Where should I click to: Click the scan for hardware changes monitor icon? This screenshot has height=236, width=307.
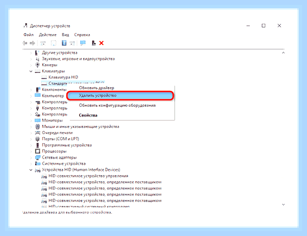pos(83,43)
